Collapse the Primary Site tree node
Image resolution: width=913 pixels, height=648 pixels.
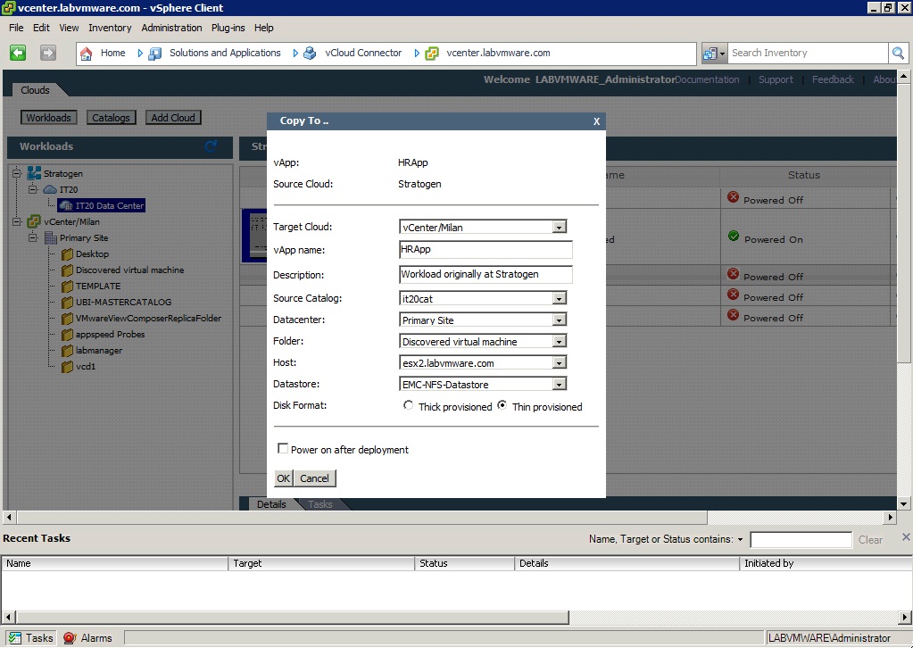click(x=33, y=237)
